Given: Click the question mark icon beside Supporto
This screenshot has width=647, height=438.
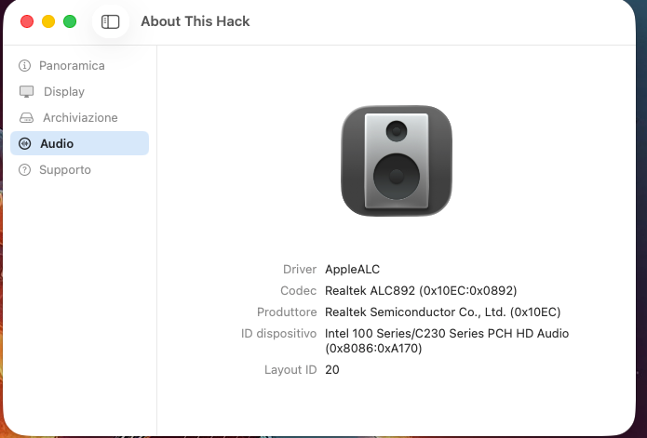Looking at the screenshot, I should pos(25,170).
